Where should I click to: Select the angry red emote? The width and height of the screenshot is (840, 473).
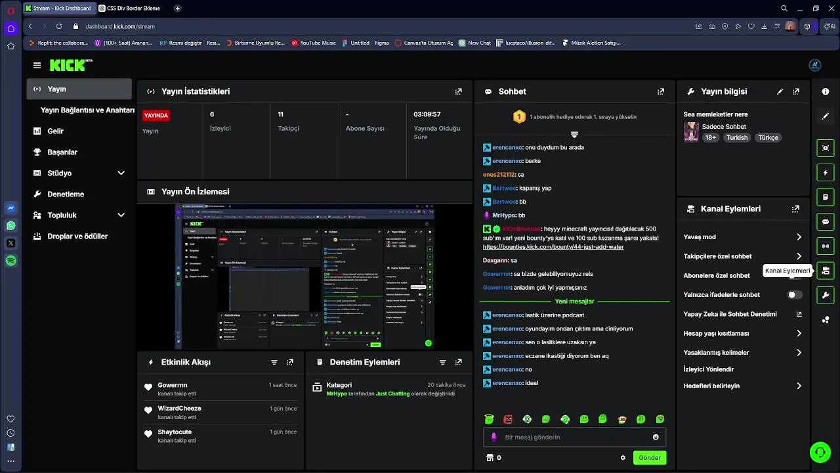click(508, 419)
